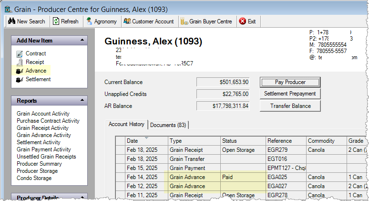Click the New Search binoculars icon

point(11,21)
